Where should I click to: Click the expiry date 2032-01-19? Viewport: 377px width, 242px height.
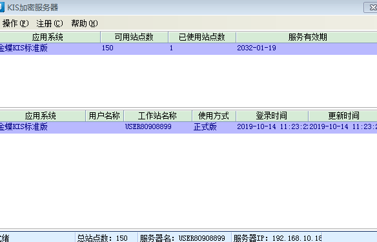(256, 48)
